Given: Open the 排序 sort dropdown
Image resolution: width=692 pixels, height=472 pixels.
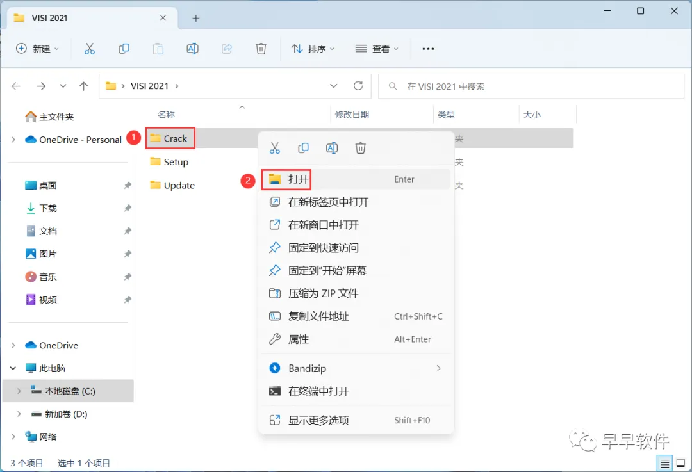Looking at the screenshot, I should (313, 49).
